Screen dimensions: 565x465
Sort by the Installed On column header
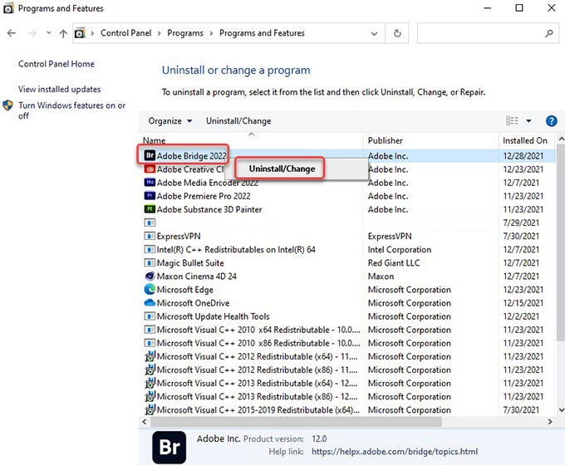pos(527,140)
